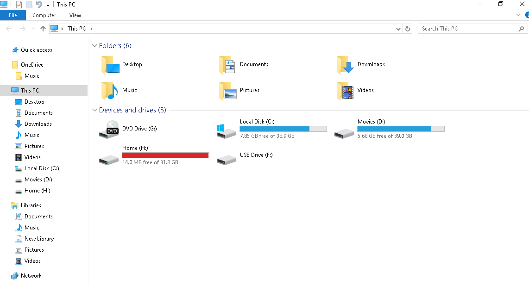Select the Home (H:) drive icon
The width and height of the screenshot is (529, 285).
(109, 160)
